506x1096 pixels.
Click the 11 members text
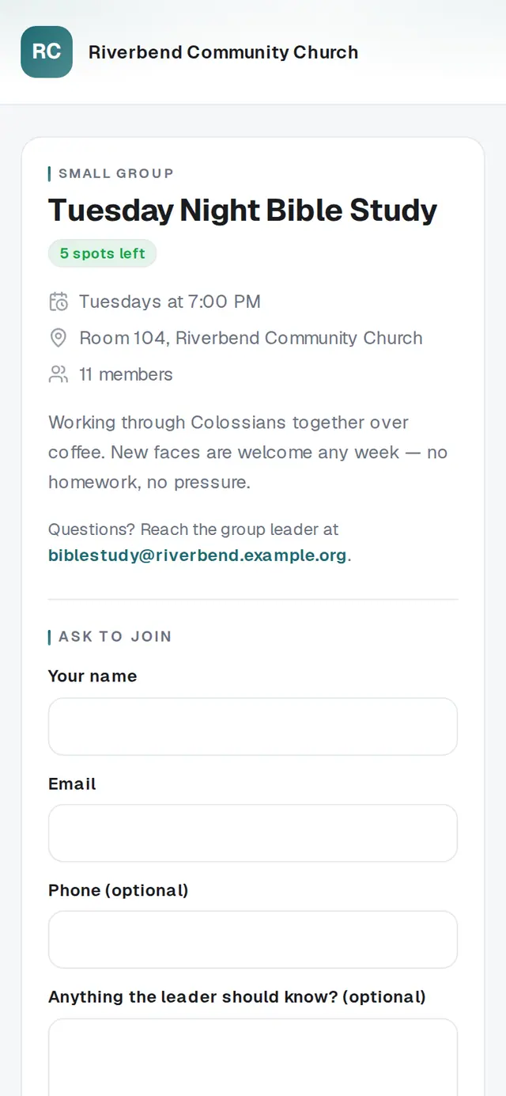pyautogui.click(x=126, y=374)
